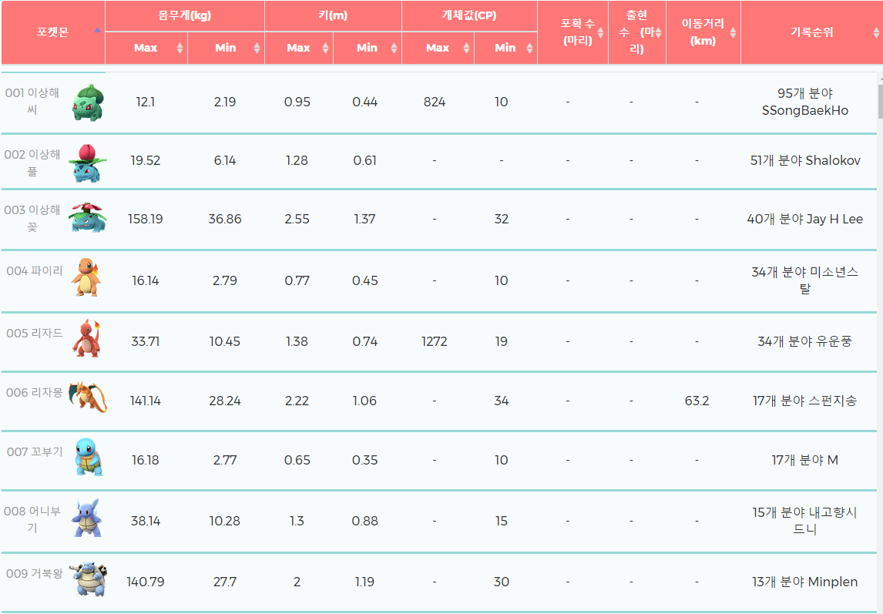Sort by 키 Max column
Screen dimensions: 883x614
(298, 48)
